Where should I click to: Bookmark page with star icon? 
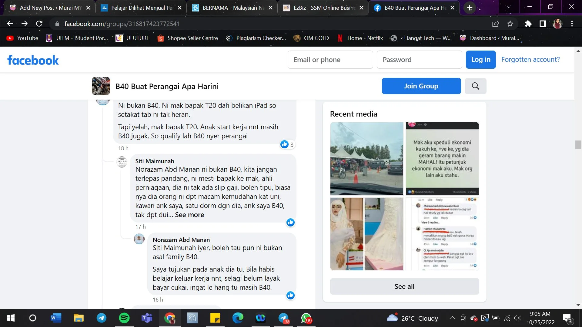tap(510, 24)
